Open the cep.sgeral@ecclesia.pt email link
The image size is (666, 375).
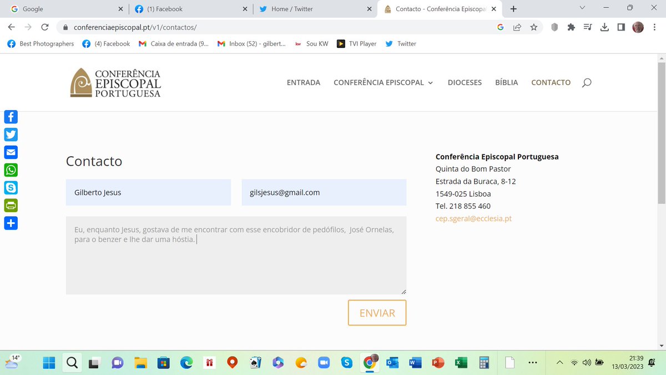coord(474,218)
